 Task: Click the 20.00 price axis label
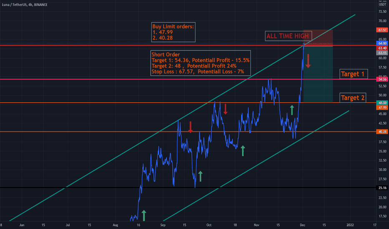[382, 207]
